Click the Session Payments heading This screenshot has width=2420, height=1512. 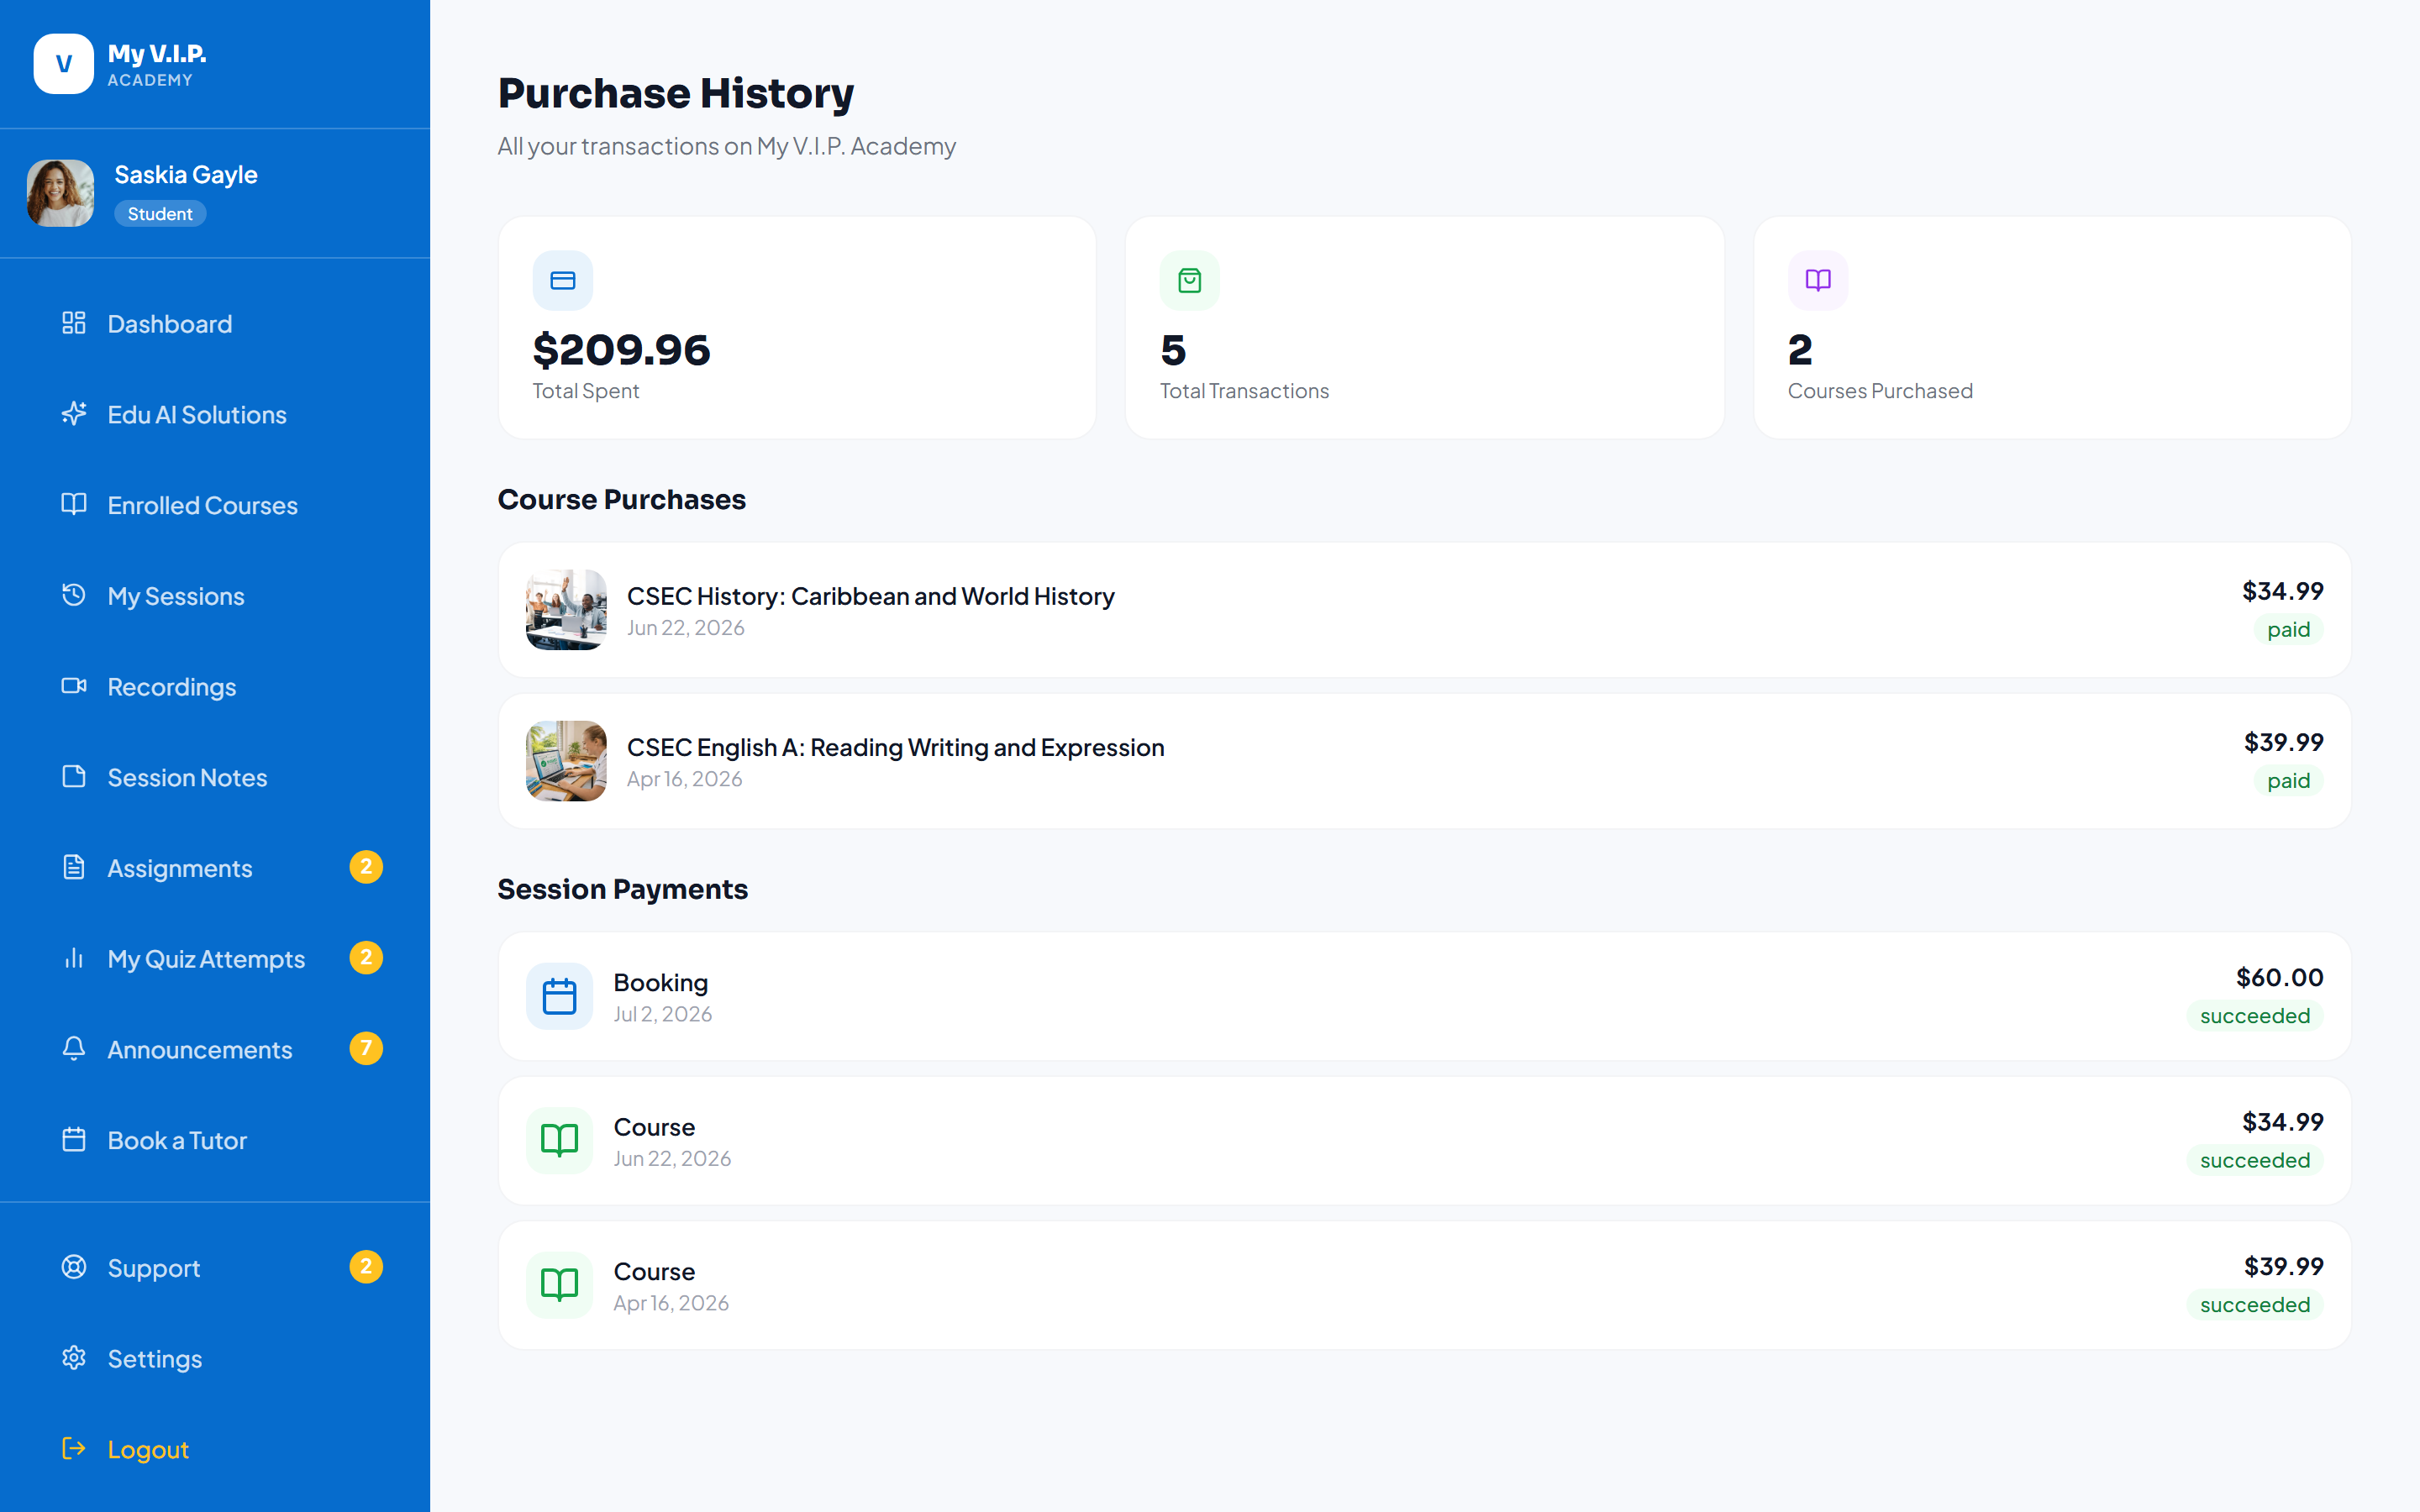(622, 889)
